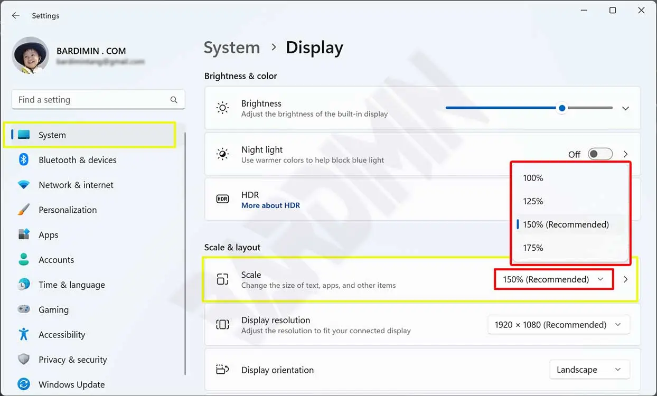Screen dimensions: 657x396
Task: Open the Apps section icon
Action: click(24, 234)
